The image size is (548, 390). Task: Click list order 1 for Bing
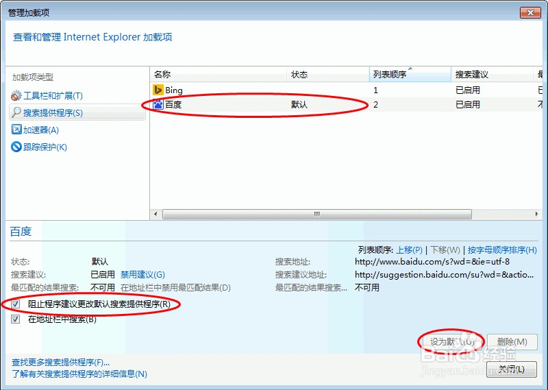point(375,90)
